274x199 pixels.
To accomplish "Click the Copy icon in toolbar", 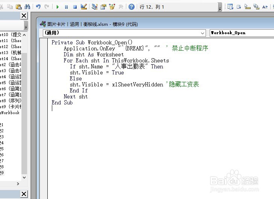I will (x=10, y=7).
